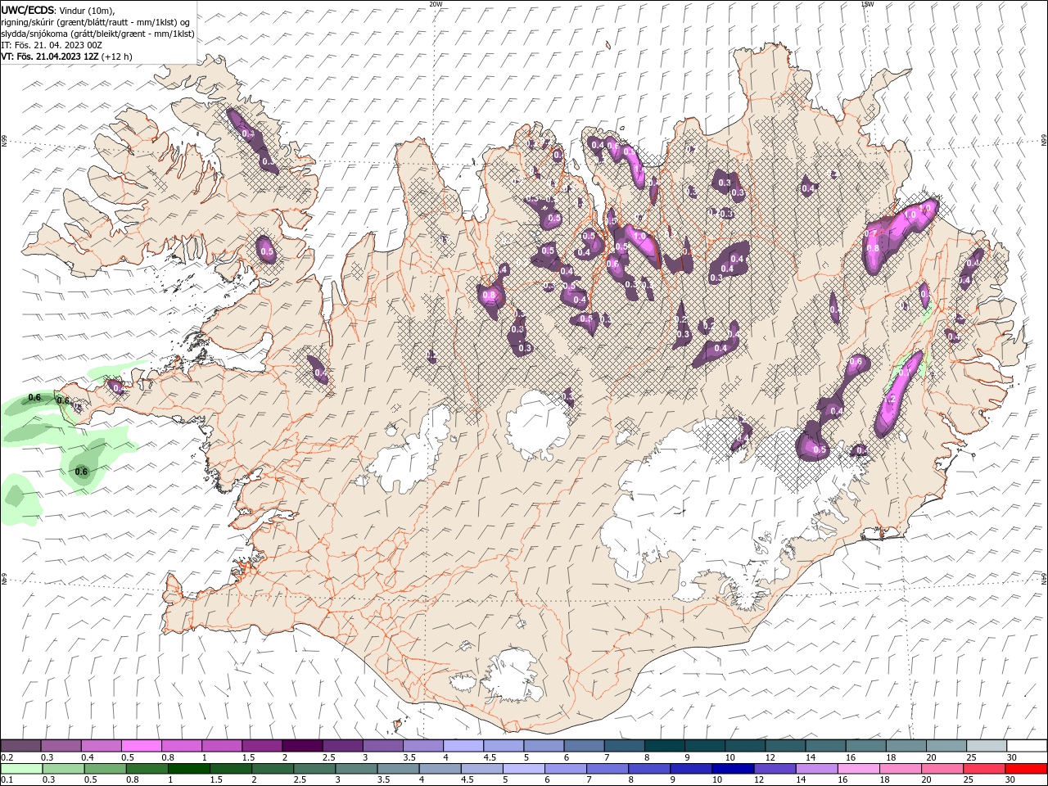Image resolution: width=1048 pixels, height=786 pixels.
Task: Click the snow scale swatch labeled 18
Action: 906,746
